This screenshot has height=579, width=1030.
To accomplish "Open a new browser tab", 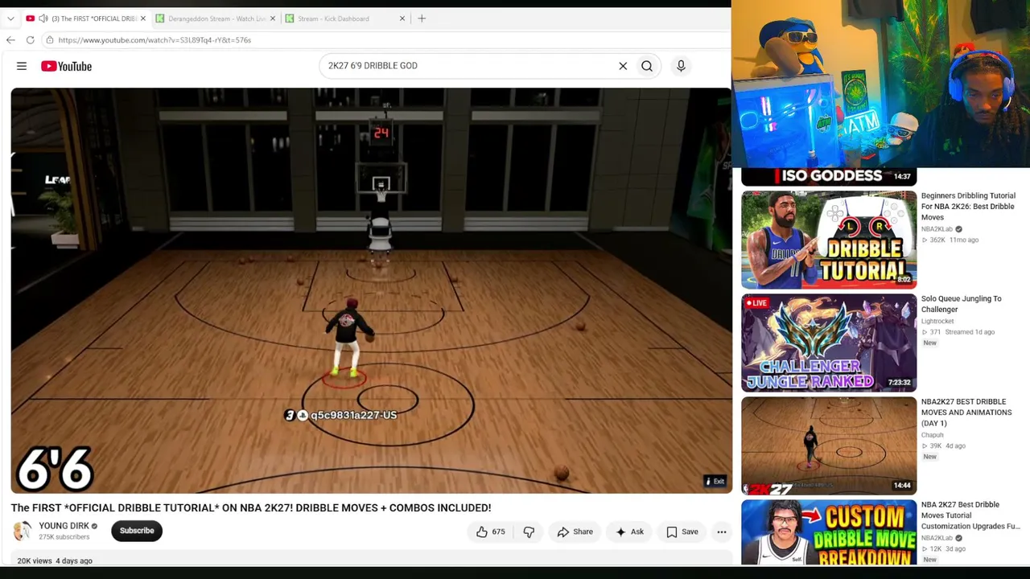I will [422, 18].
